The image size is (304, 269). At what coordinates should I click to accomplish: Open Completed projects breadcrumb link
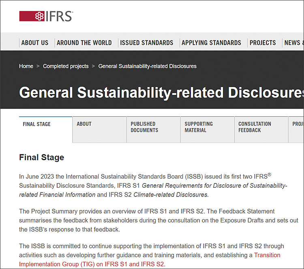coord(66,66)
